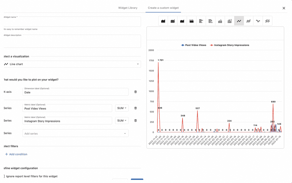Select the horizontal bar chart icon

201,21
